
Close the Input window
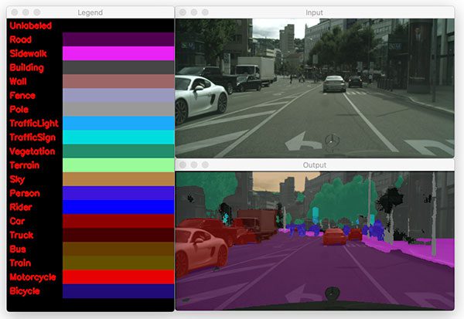(x=183, y=12)
